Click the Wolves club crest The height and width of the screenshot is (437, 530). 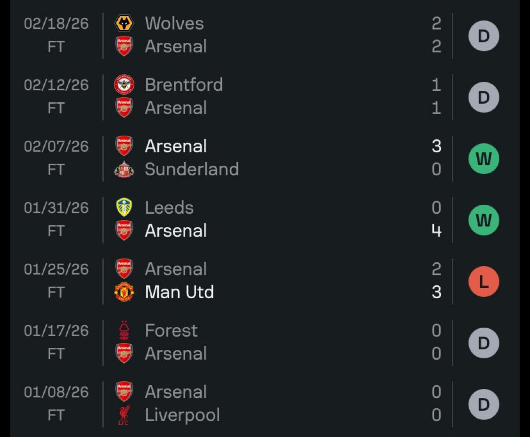124,24
